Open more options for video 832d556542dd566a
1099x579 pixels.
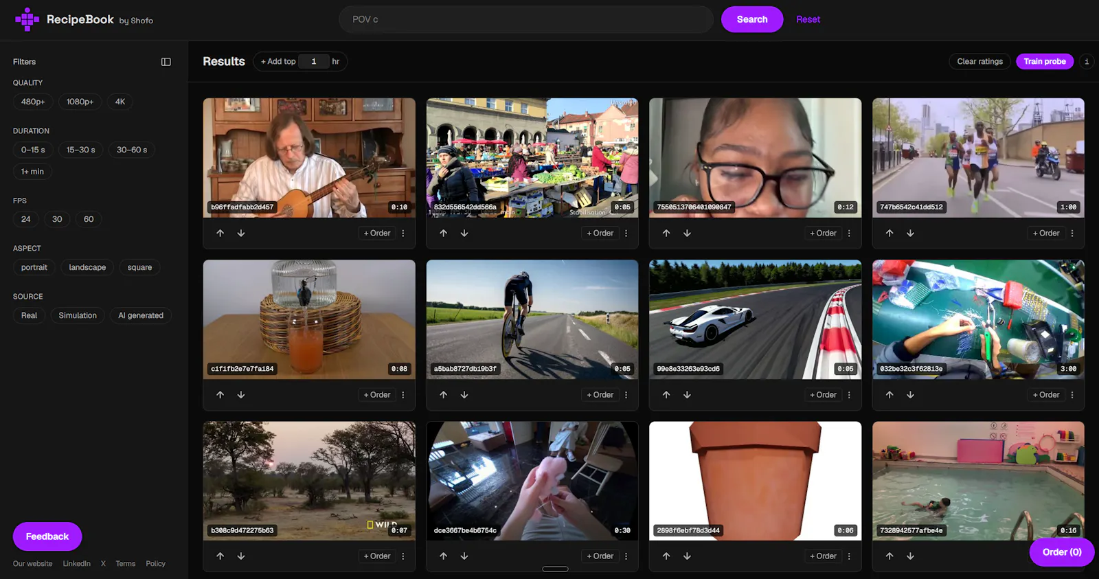(626, 234)
